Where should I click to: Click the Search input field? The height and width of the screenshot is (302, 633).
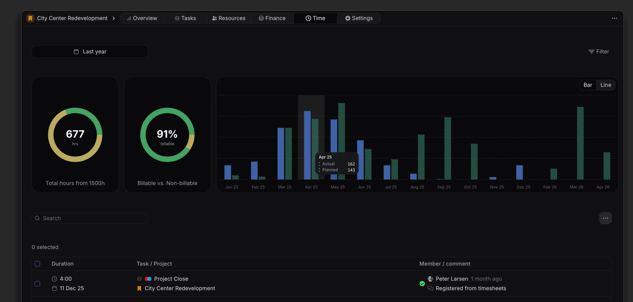(x=90, y=218)
